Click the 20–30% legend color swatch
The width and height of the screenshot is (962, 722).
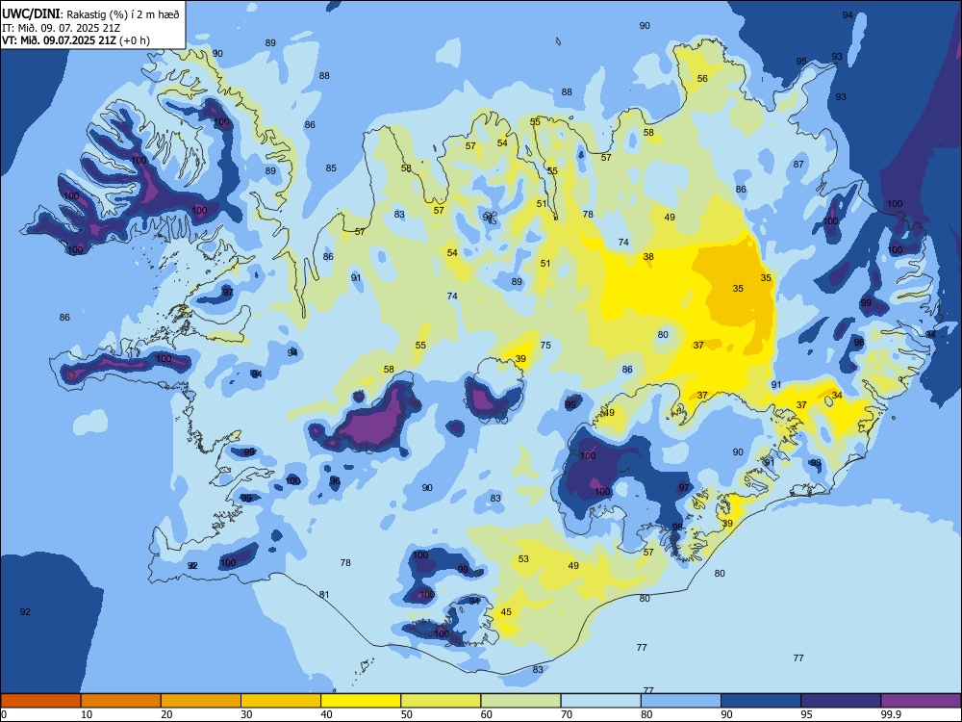tap(201, 701)
